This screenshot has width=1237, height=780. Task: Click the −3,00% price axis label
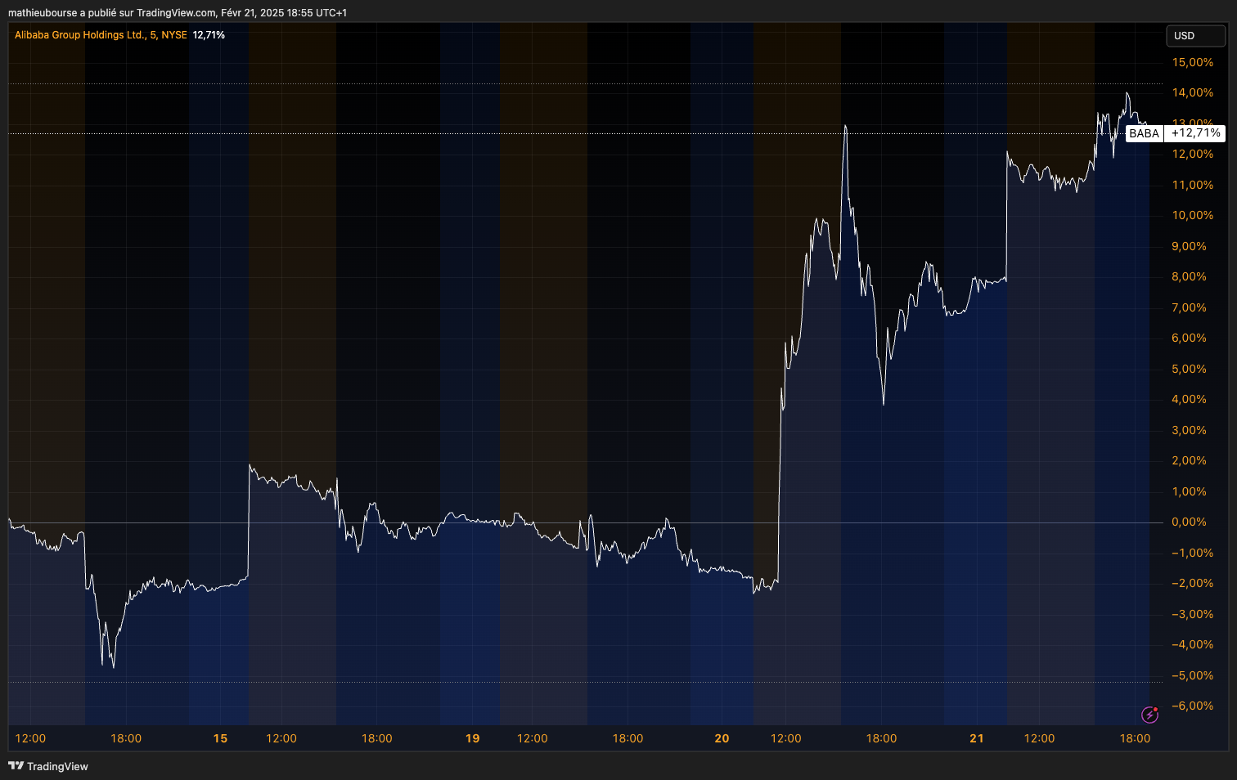coord(1193,614)
